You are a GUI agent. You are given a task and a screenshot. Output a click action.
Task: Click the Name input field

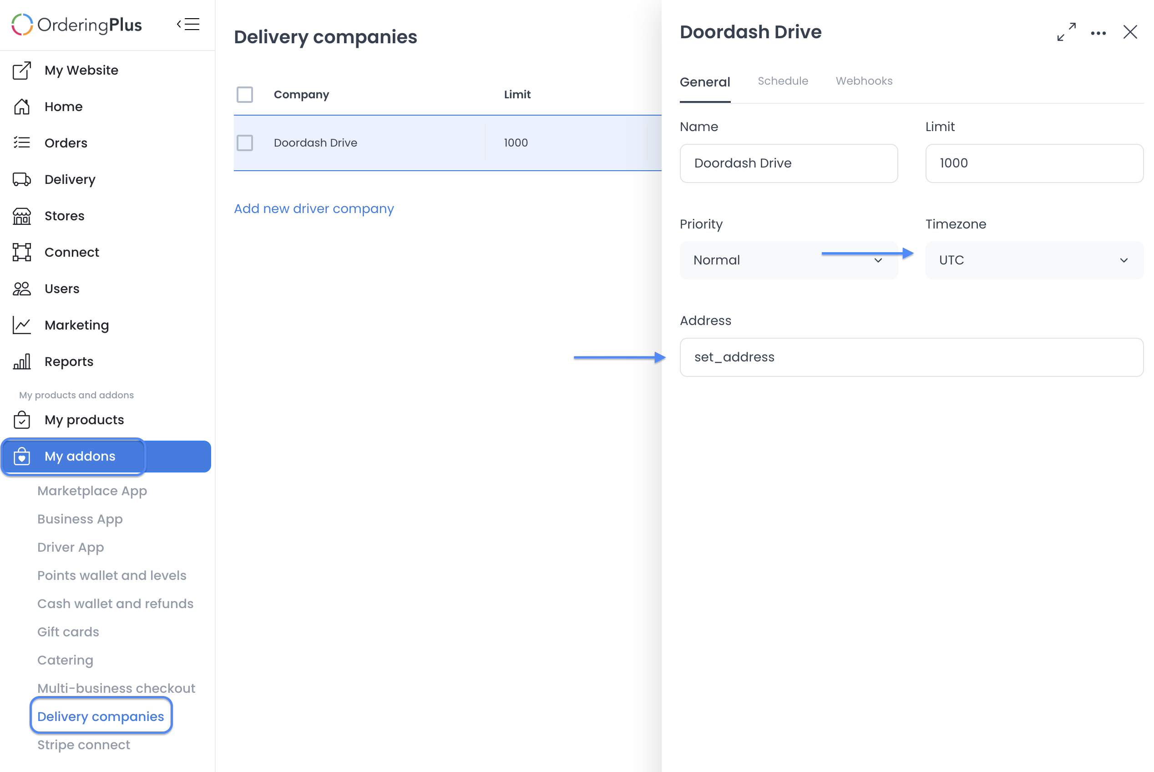tap(788, 163)
